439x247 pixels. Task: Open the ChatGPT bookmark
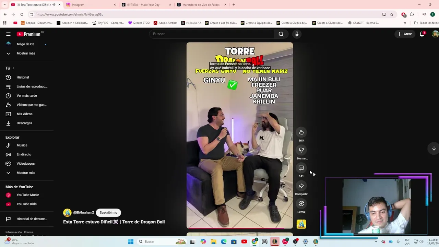coord(364,23)
